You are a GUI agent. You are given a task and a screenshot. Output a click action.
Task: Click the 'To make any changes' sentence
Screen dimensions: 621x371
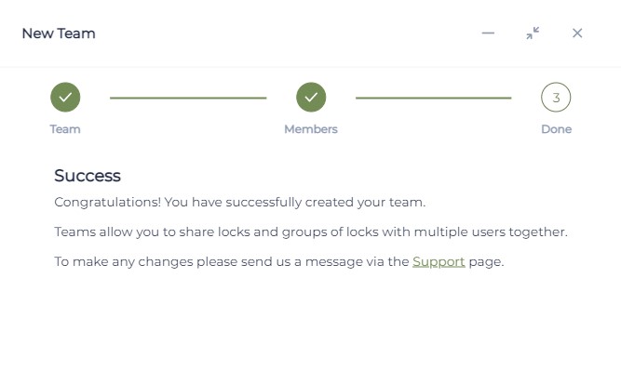[278, 262]
